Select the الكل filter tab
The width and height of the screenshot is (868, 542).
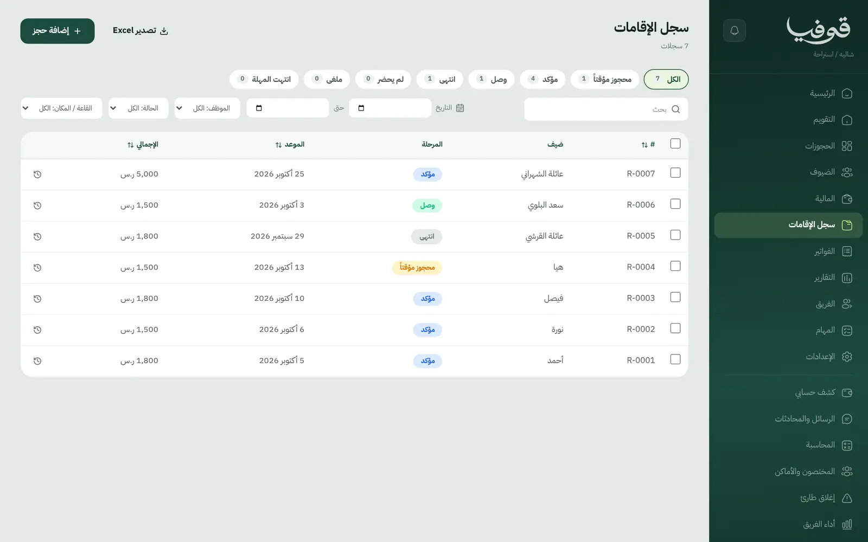tap(666, 79)
